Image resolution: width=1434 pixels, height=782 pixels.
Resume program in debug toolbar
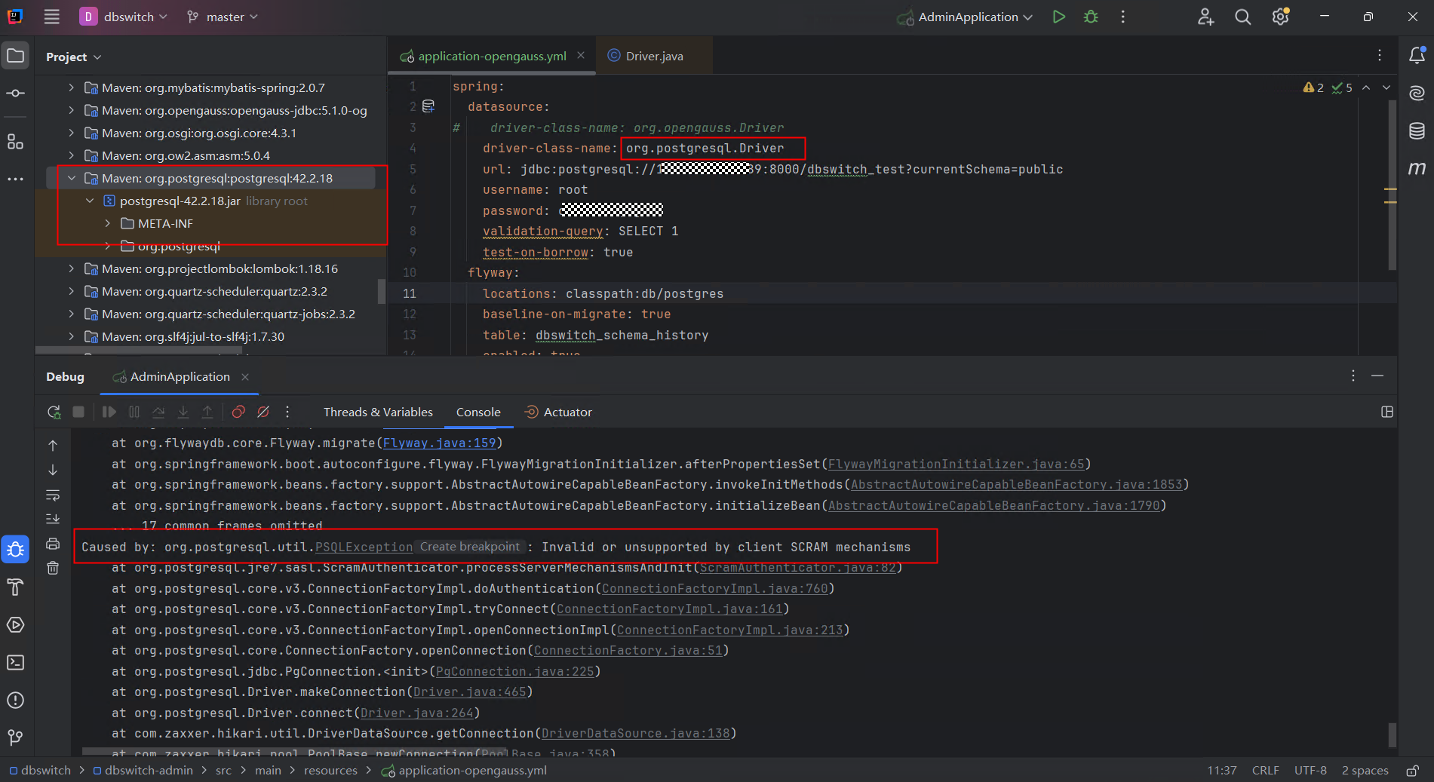point(109,412)
